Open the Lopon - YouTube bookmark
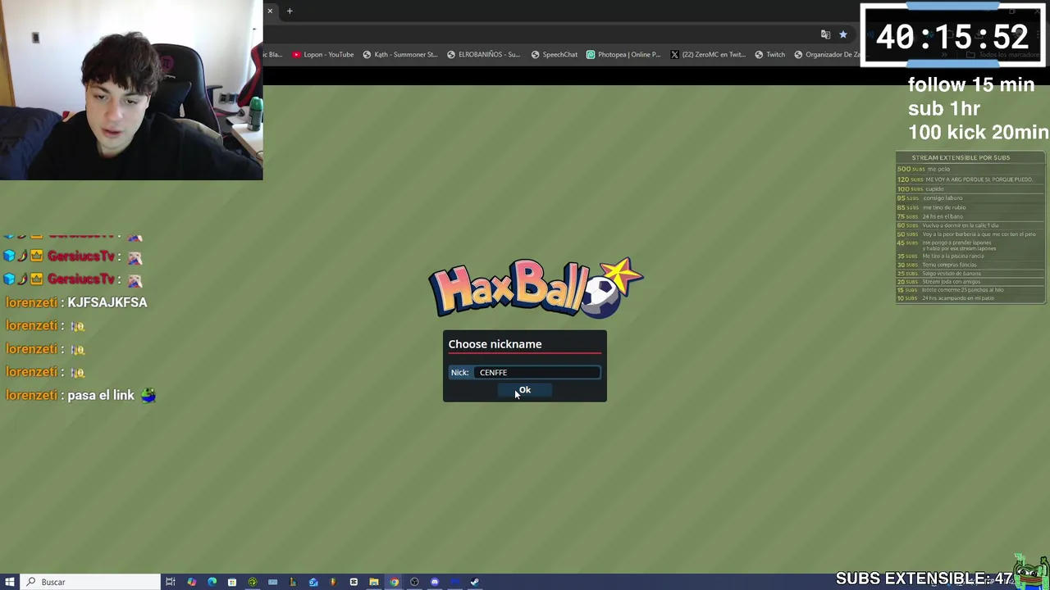The image size is (1050, 590). [x=323, y=54]
